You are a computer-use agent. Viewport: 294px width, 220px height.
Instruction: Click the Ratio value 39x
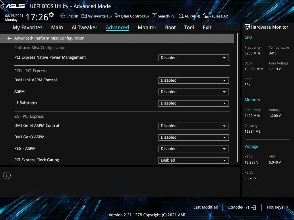247,85
